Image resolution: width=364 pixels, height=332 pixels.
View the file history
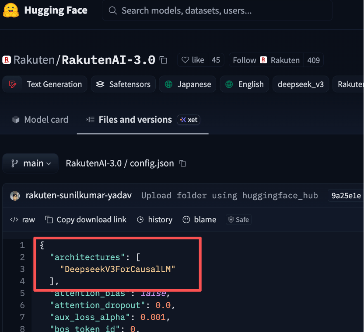point(154,220)
